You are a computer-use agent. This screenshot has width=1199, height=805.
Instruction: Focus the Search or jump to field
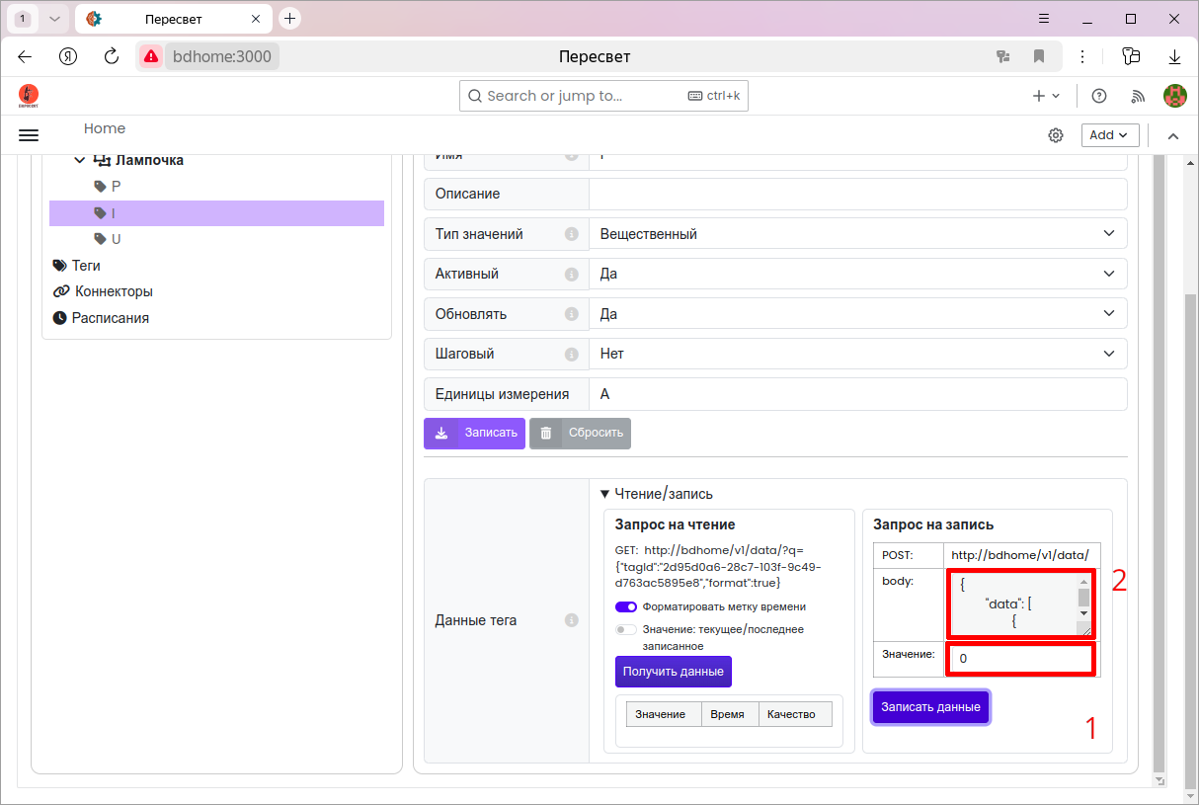(x=603, y=96)
